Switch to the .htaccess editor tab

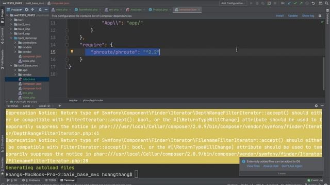(x=136, y=10)
